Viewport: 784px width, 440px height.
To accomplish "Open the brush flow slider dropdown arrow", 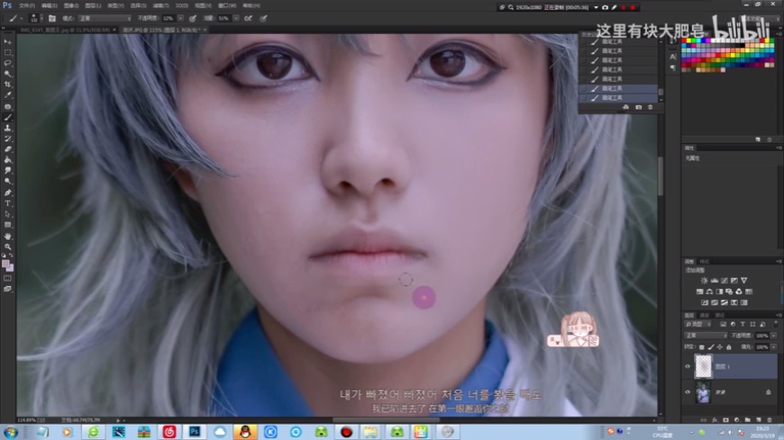I will point(235,19).
